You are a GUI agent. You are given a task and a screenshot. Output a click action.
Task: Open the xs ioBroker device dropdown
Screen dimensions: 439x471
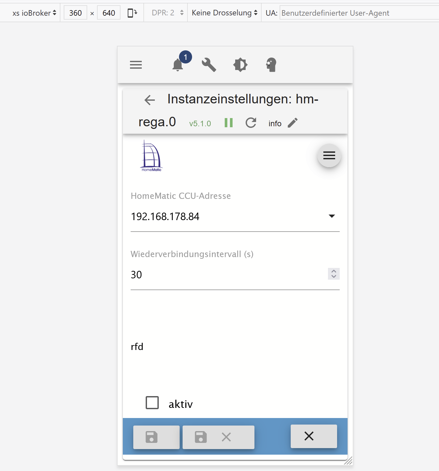pos(34,13)
